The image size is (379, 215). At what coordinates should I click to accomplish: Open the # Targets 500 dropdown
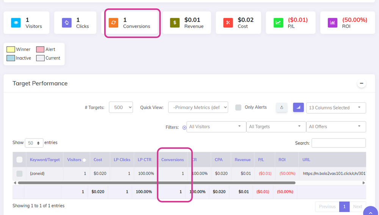[121, 107]
